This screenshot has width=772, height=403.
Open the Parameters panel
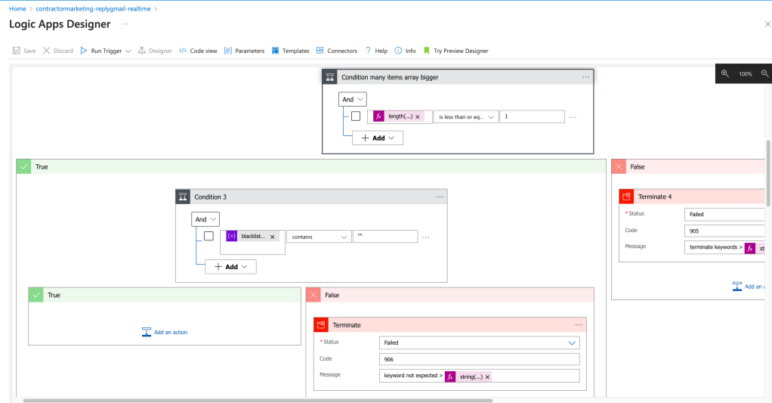[244, 51]
